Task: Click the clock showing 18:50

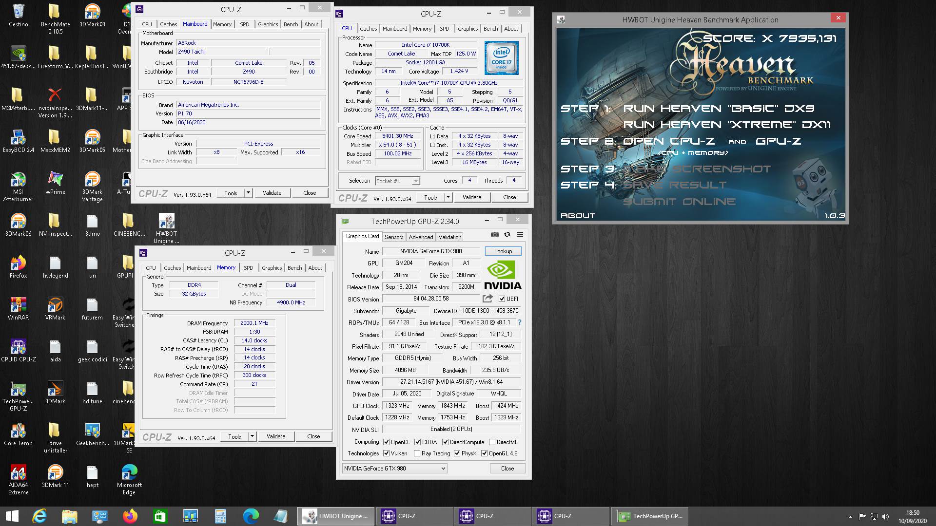Action: point(913,513)
